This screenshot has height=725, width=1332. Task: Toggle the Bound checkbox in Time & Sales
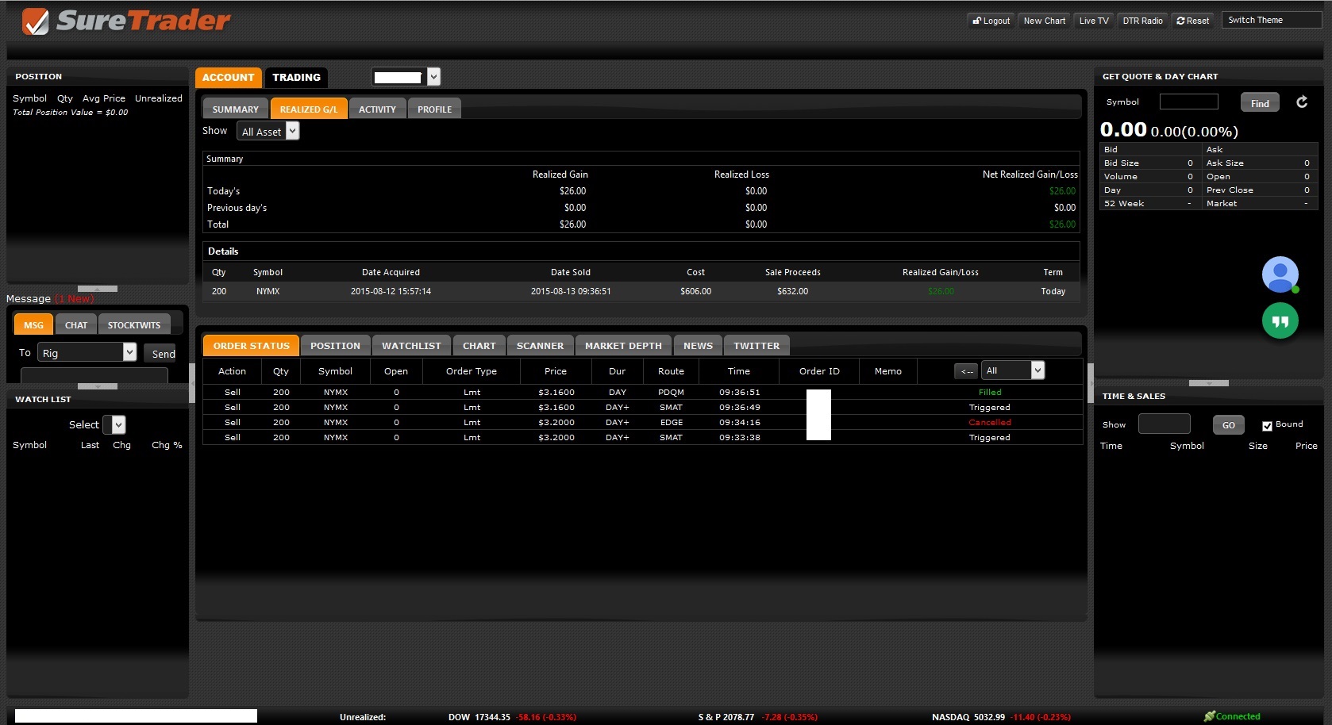pyautogui.click(x=1267, y=425)
